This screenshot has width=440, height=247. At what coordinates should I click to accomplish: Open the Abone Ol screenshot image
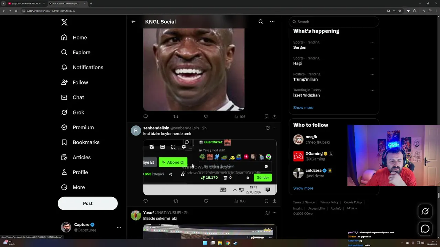pyautogui.click(x=210, y=167)
